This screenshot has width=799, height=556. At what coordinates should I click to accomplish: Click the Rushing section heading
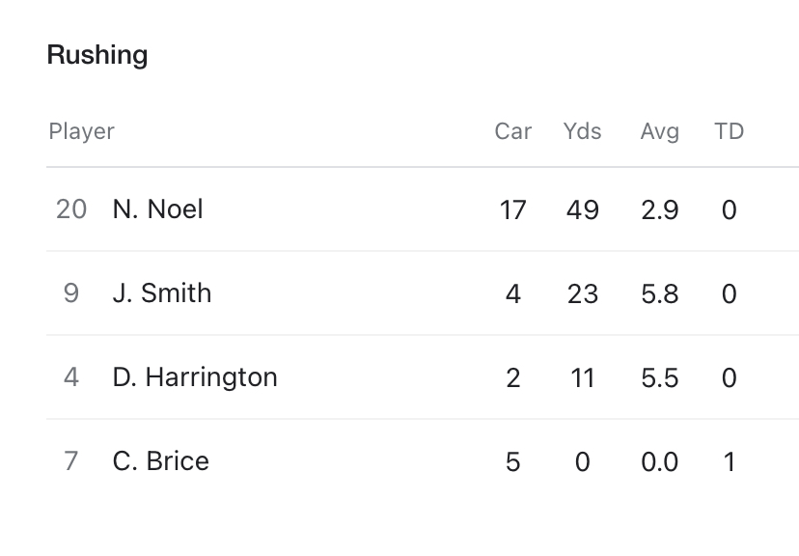point(97,55)
